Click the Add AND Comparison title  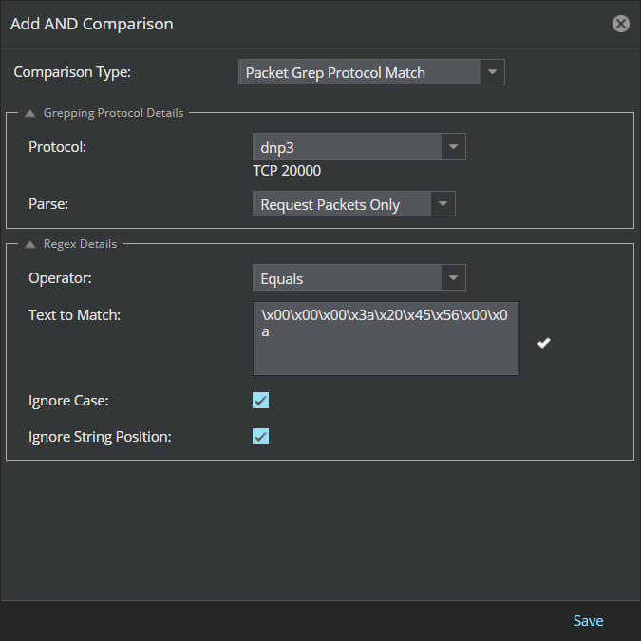[x=92, y=24]
